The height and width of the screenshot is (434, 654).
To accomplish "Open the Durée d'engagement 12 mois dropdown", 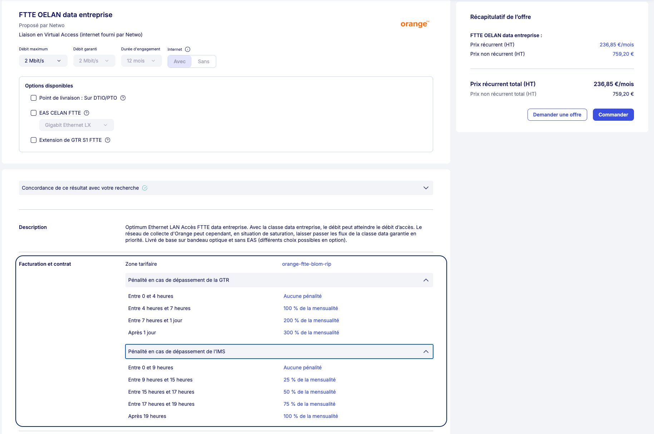I will pos(142,61).
